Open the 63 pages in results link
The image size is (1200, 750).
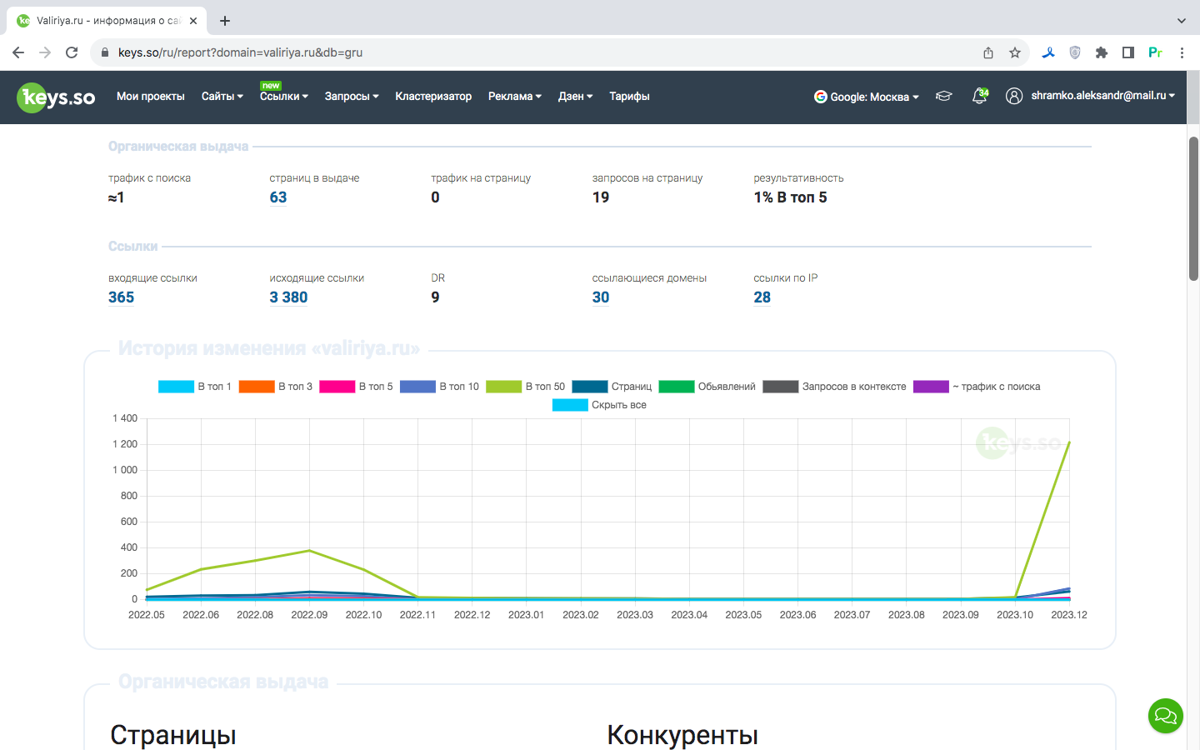(278, 197)
